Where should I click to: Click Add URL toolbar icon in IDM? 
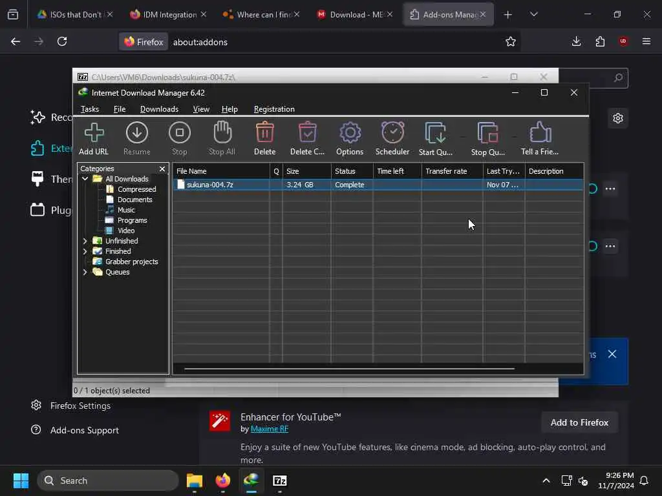coord(94,139)
